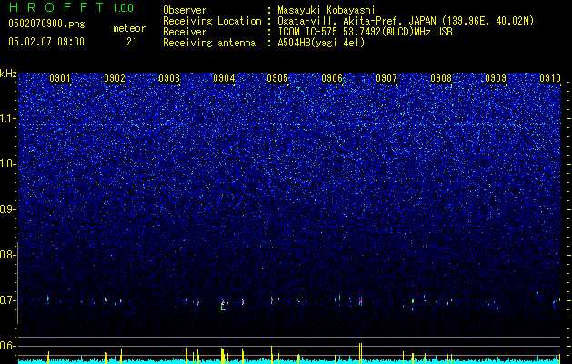Image resolution: width=572 pixels, height=364 pixels.
Task: Click the 0.8 kHz axis label
Action: pos(7,255)
